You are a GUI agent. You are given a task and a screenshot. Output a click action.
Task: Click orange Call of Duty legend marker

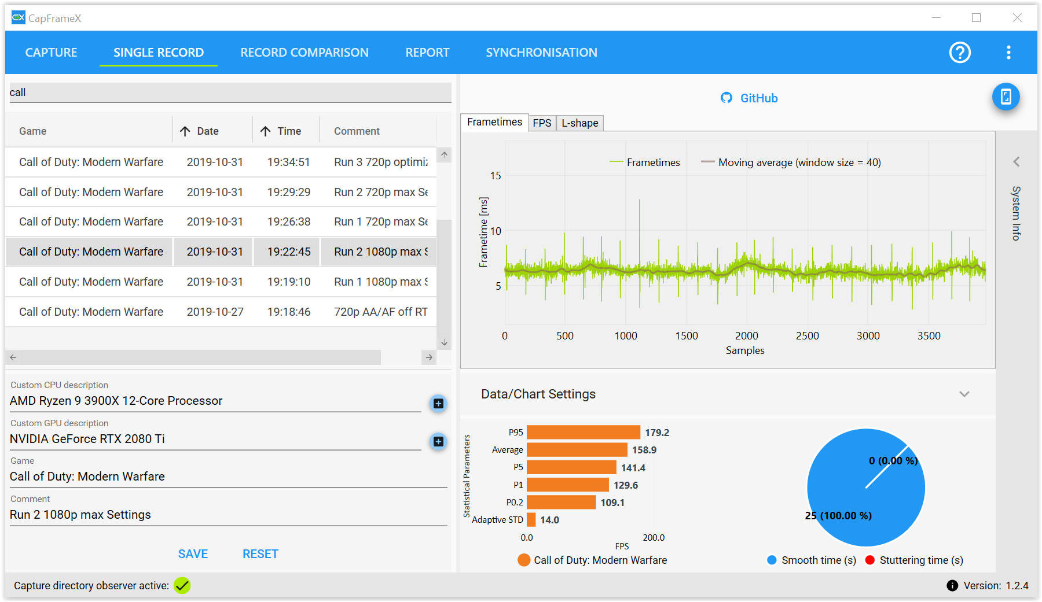(524, 560)
